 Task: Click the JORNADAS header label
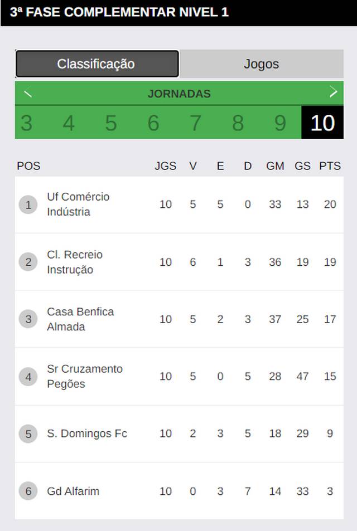tap(179, 94)
